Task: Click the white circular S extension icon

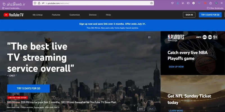Action: coord(193,3)
